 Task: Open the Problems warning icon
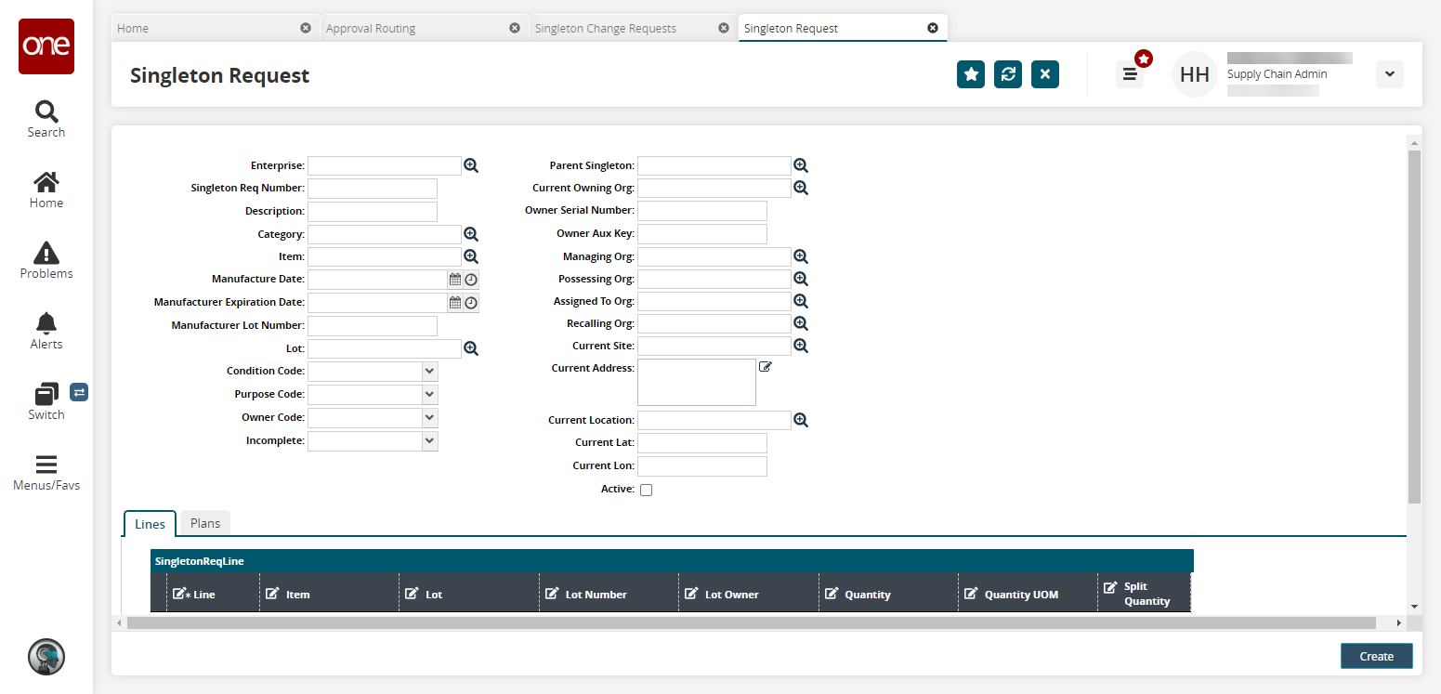[46, 260]
